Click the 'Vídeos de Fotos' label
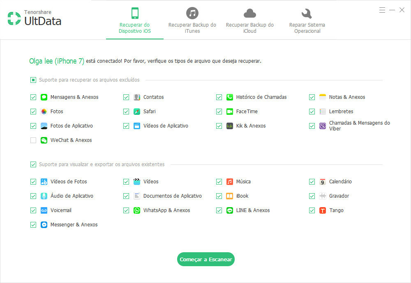This screenshot has height=283, width=411. pos(69,182)
